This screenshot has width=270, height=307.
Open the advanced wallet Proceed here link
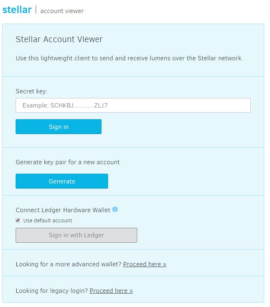tap(144, 264)
